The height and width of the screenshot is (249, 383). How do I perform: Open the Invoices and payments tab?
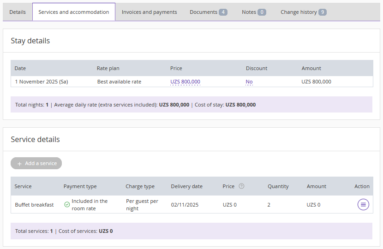149,12
